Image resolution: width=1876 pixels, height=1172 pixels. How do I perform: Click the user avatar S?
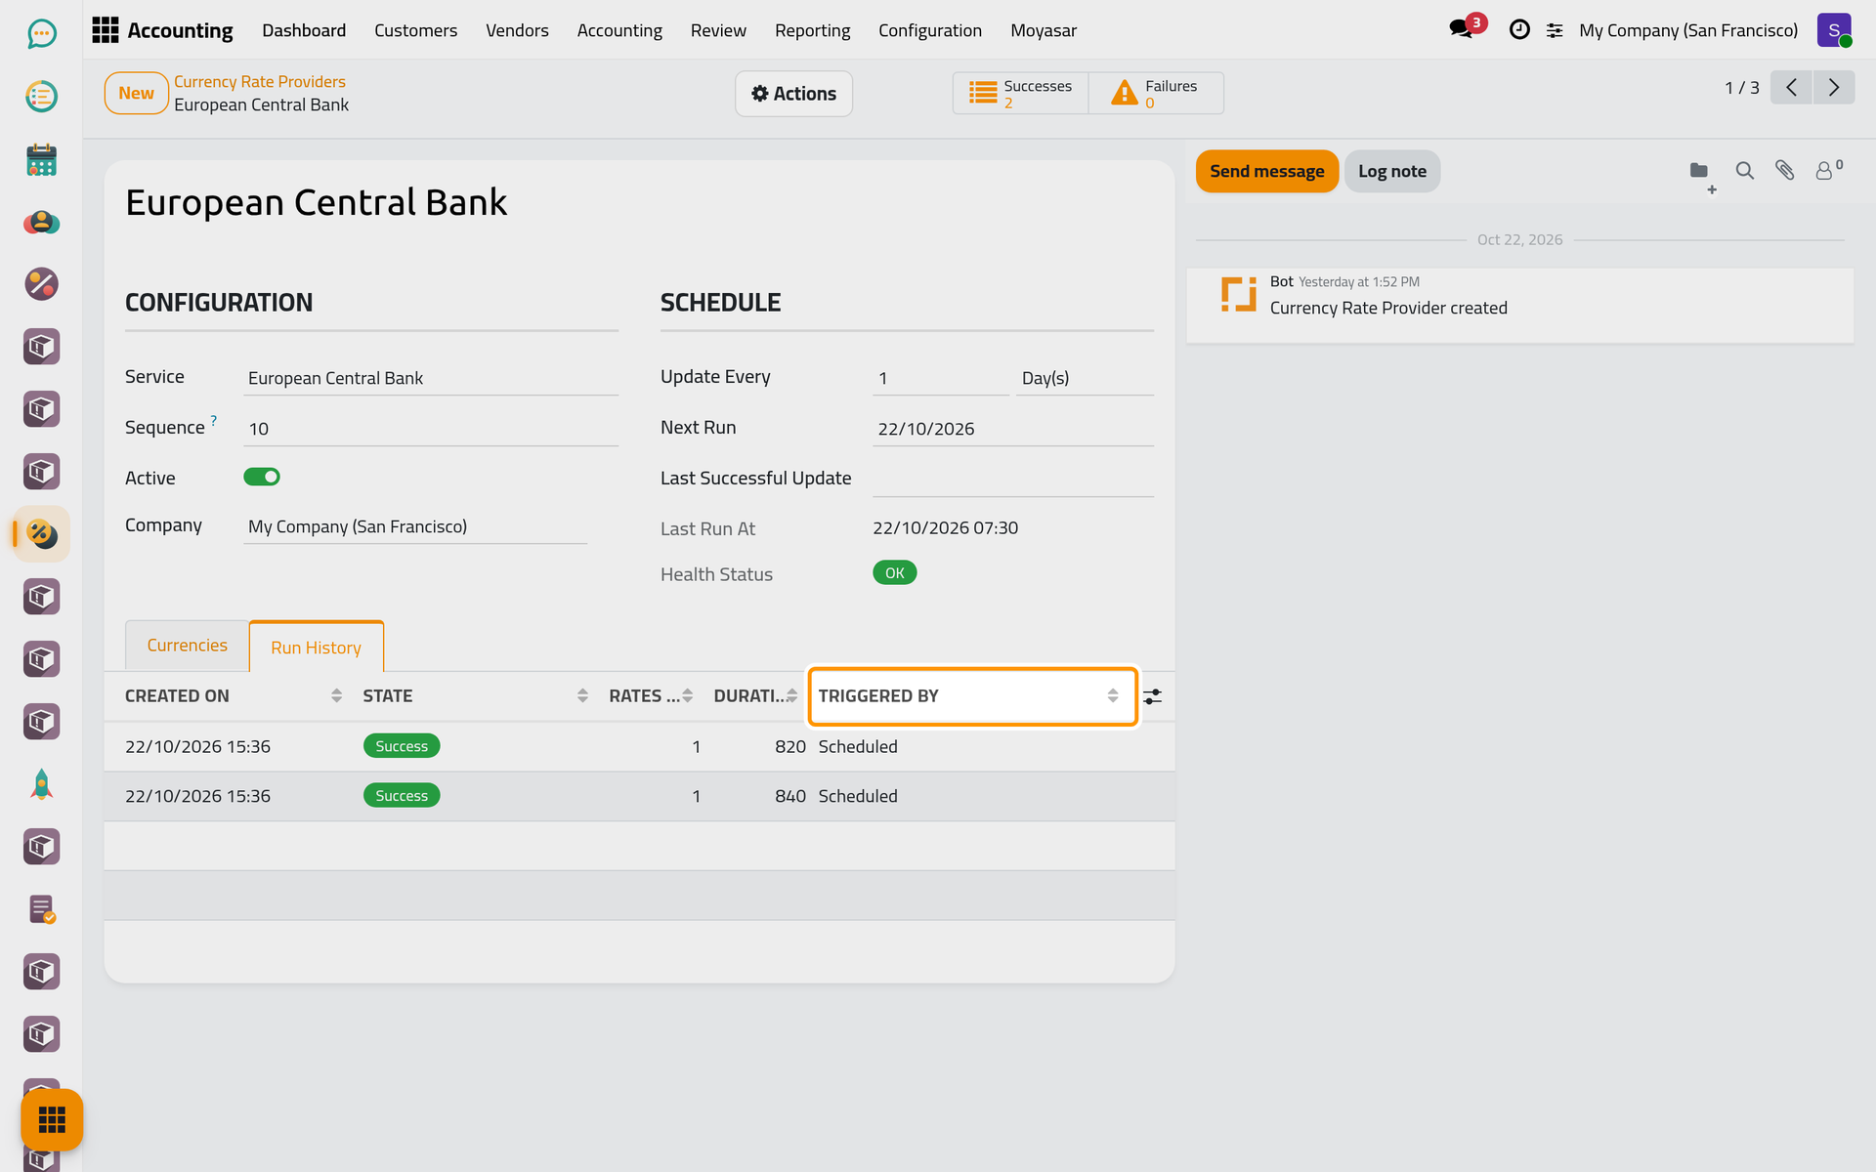pyautogui.click(x=1834, y=30)
